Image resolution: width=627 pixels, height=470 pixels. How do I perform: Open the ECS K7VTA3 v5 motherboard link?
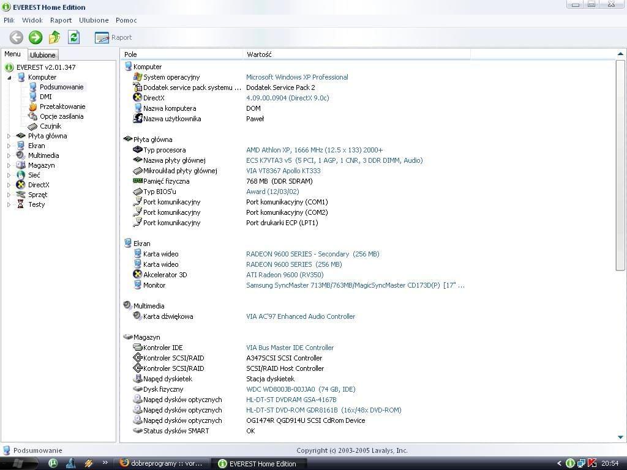coord(334,160)
